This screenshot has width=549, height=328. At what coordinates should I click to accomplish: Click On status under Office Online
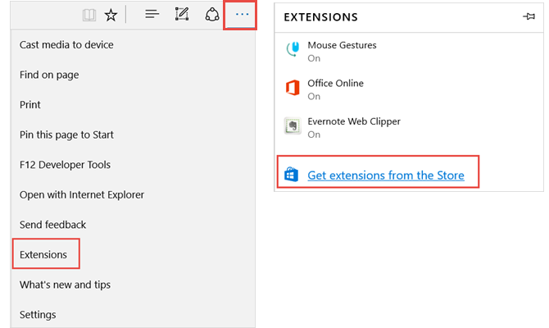pos(314,97)
